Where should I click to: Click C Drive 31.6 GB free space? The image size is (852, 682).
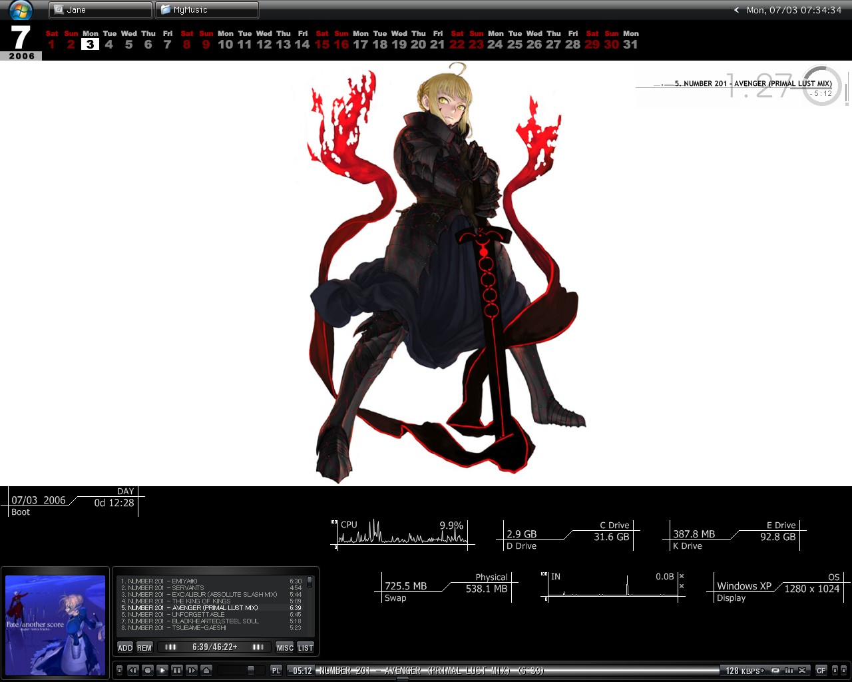click(611, 537)
